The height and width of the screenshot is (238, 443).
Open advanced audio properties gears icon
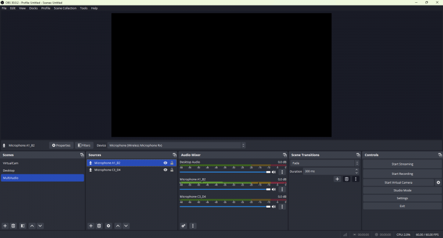point(184,226)
